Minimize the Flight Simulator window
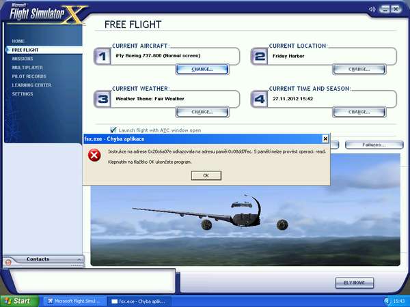 click(384, 9)
